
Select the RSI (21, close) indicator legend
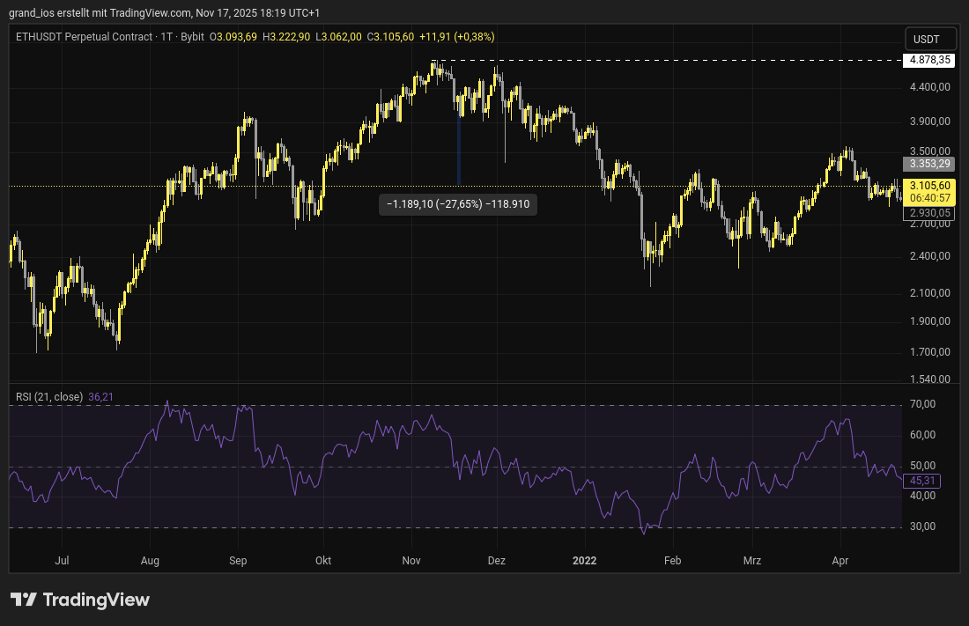click(49, 397)
